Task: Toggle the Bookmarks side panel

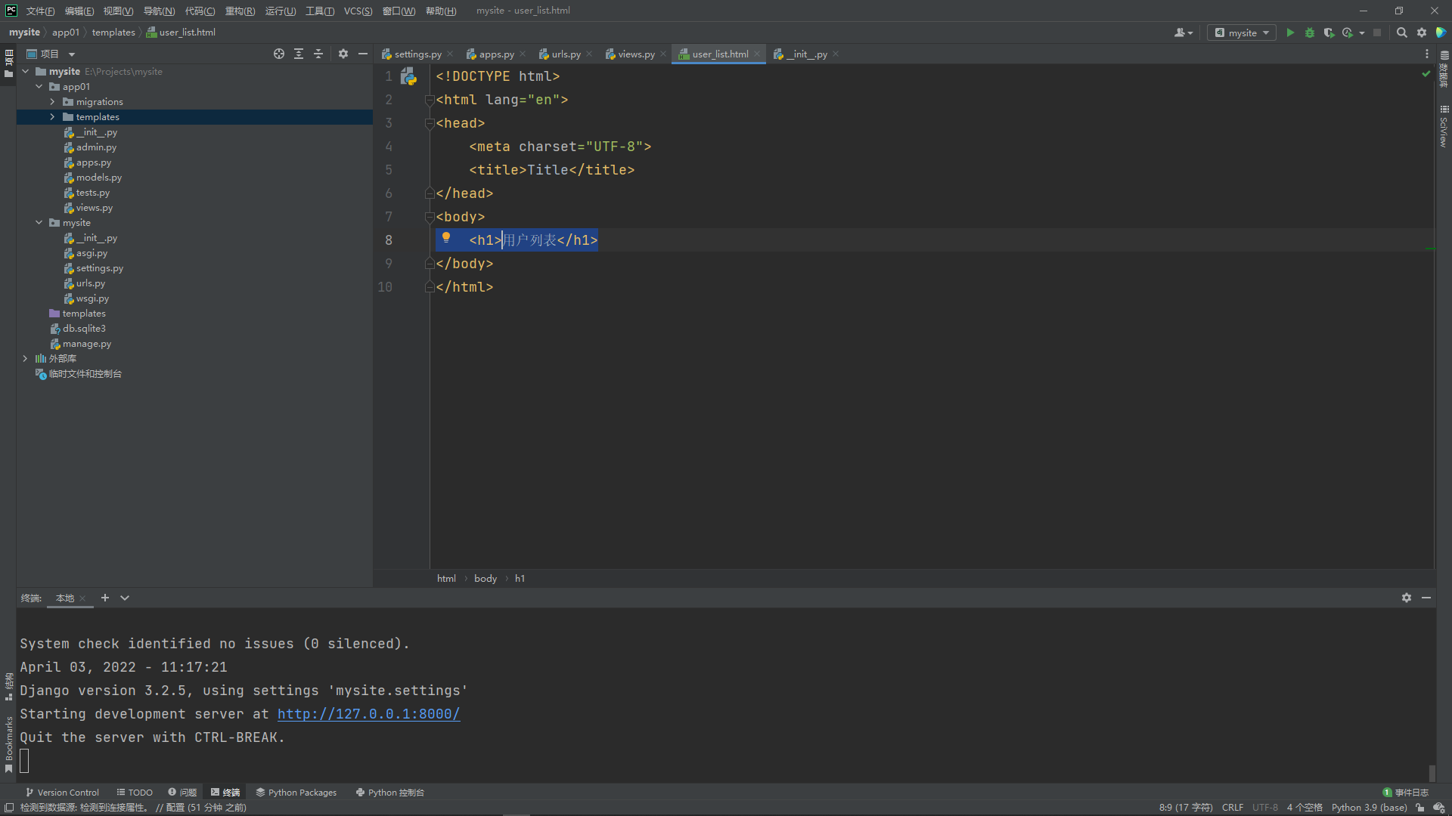Action: click(8, 744)
